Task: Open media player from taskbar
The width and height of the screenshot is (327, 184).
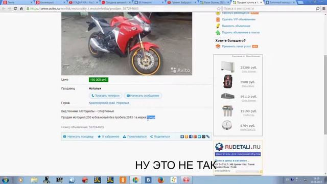Action: tap(20, 180)
